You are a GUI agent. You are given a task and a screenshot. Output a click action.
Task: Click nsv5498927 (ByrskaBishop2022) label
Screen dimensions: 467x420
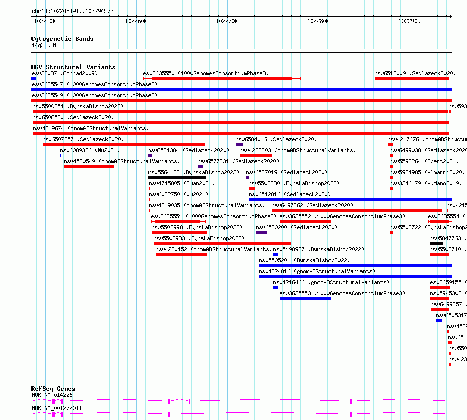coord(319,249)
